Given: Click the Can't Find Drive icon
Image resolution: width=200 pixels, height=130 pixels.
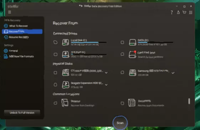Looking at the screenshot, I should (132, 54).
